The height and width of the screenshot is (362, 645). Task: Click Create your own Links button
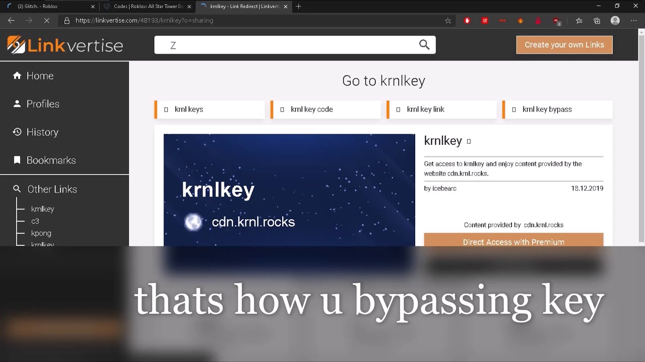564,45
